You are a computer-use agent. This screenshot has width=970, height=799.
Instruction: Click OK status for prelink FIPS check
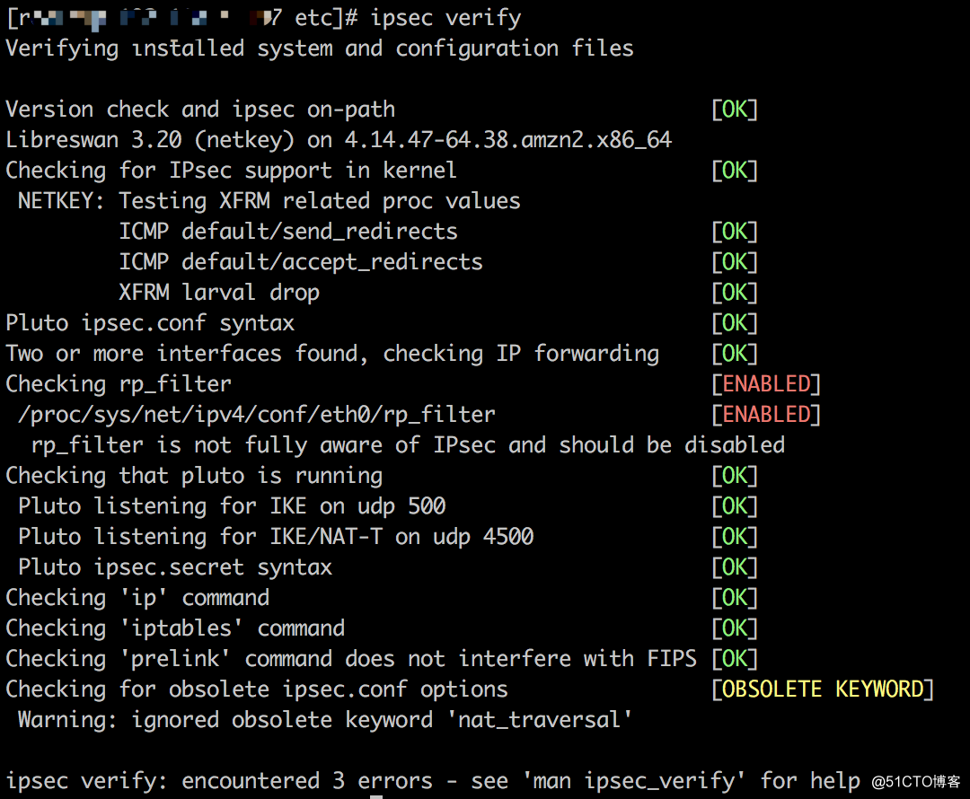coord(735,659)
